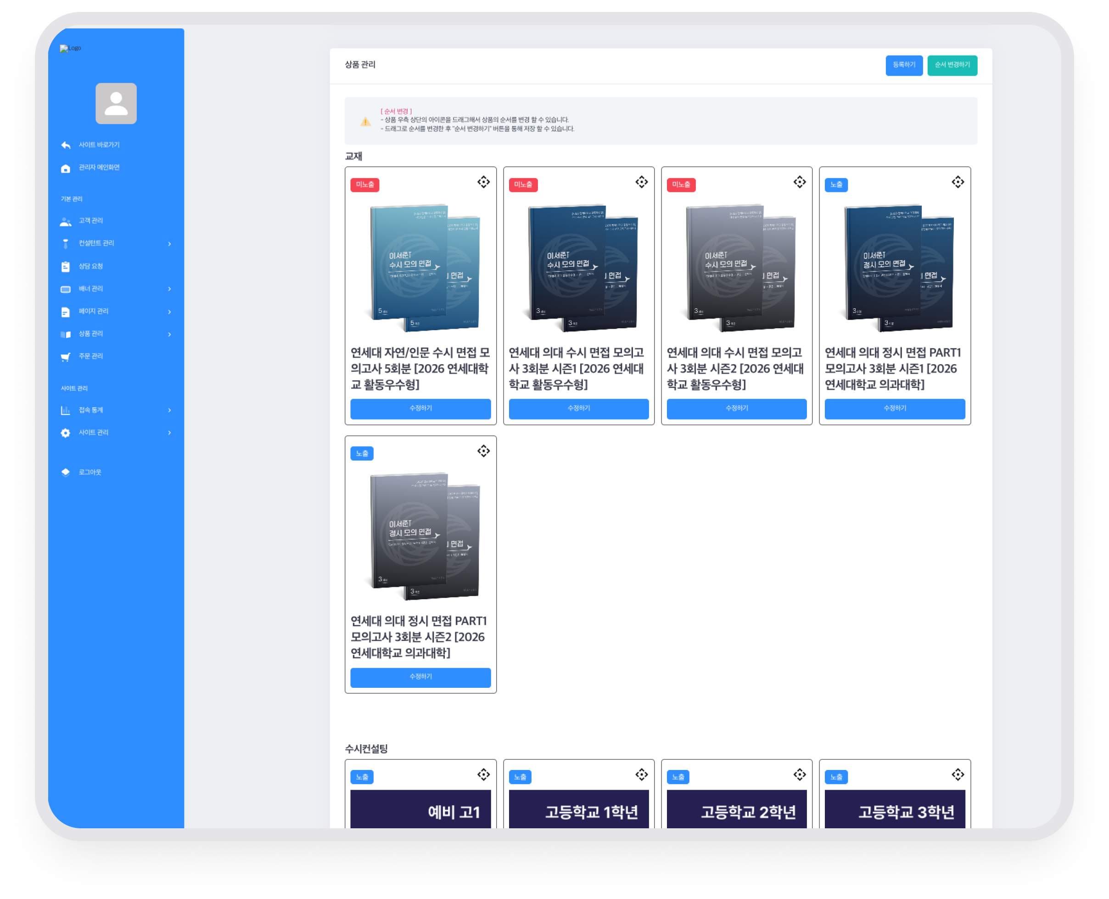Viewport: 1109px width, 899px height.
Task: Click the title 연세대 의대 수시 면접 모의고사 시즌1
Action: (x=577, y=369)
